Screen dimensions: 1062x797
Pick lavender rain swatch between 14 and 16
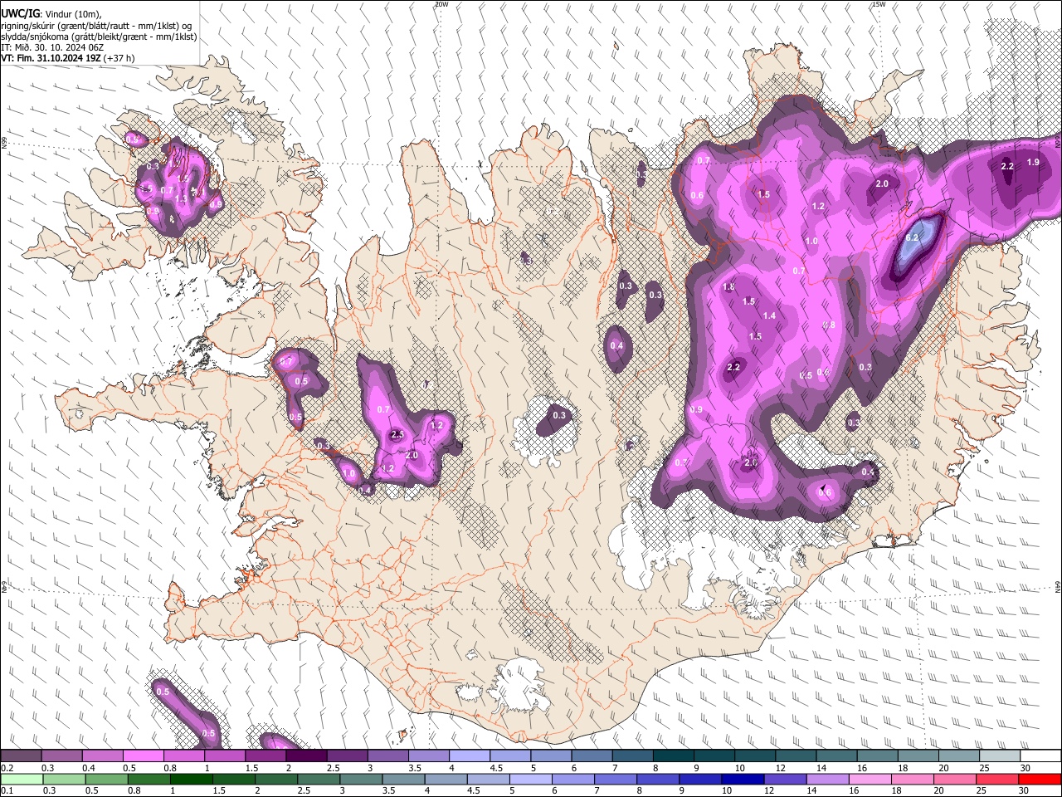pos(826,779)
